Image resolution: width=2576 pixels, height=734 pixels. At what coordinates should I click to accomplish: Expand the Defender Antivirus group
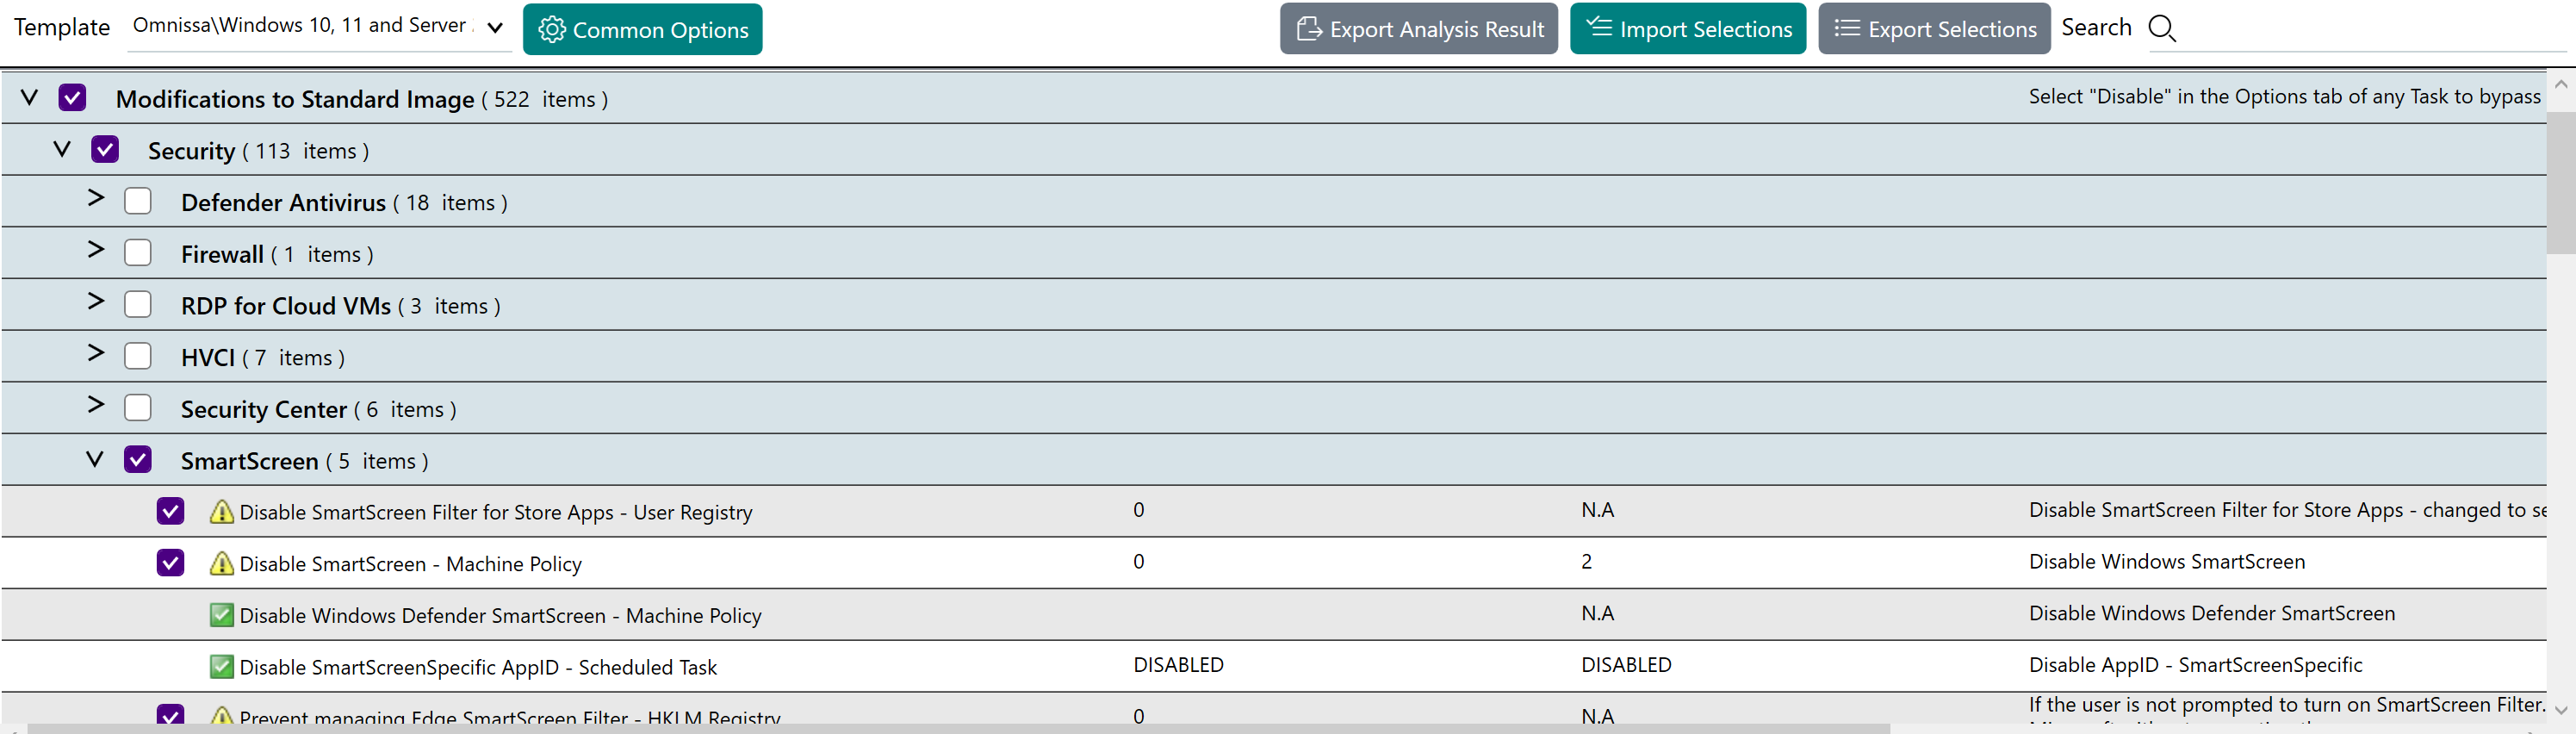(x=95, y=198)
